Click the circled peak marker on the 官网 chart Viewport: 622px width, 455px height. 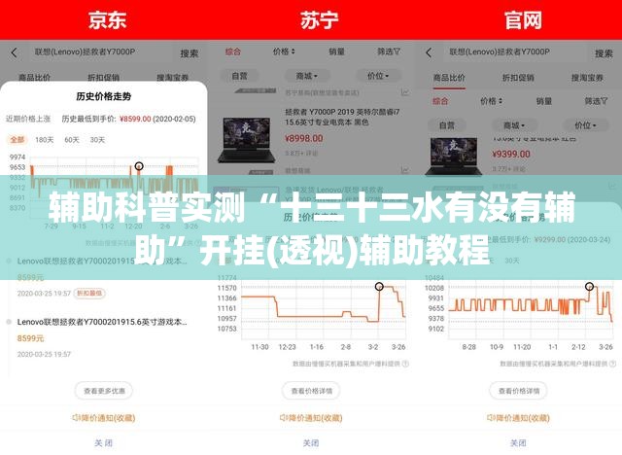(x=590, y=287)
